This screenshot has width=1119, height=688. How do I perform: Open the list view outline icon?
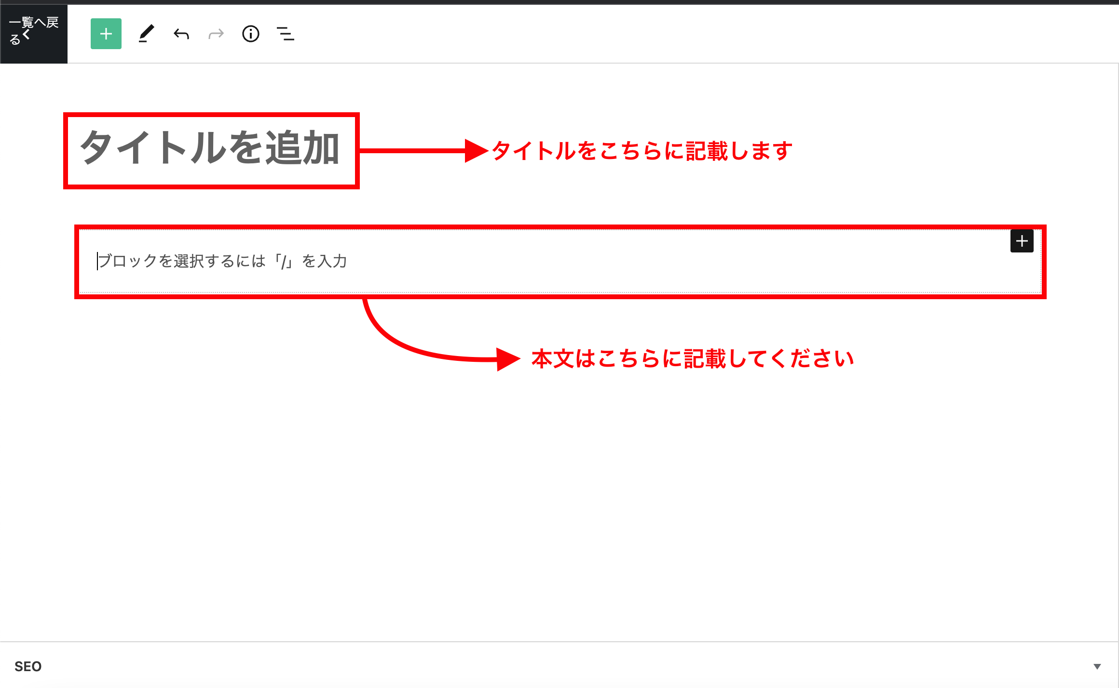point(286,34)
